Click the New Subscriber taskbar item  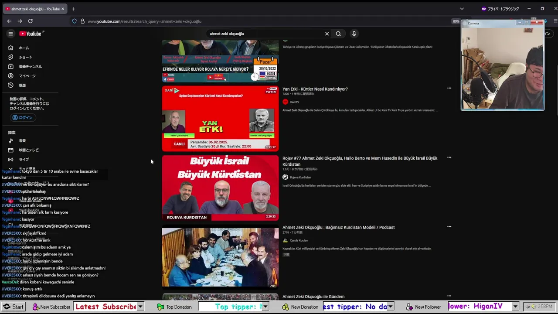click(x=51, y=307)
